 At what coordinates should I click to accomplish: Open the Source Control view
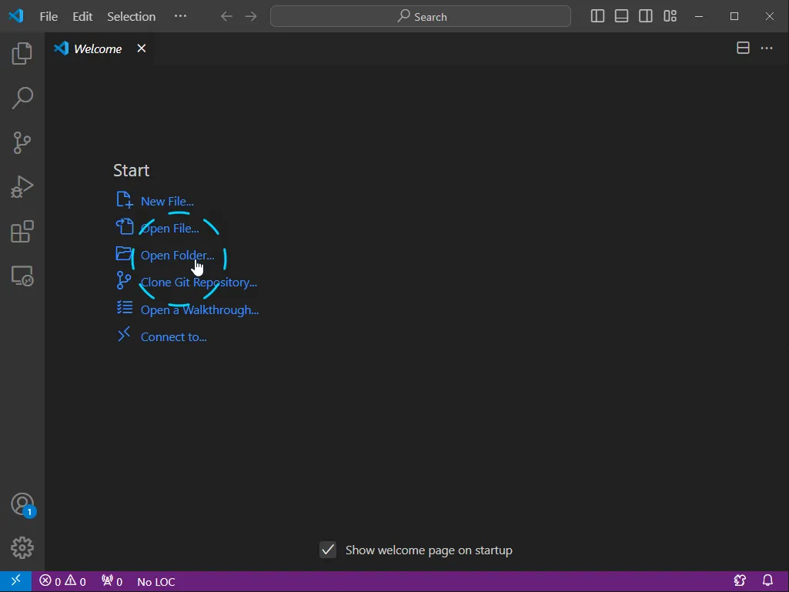pos(22,142)
